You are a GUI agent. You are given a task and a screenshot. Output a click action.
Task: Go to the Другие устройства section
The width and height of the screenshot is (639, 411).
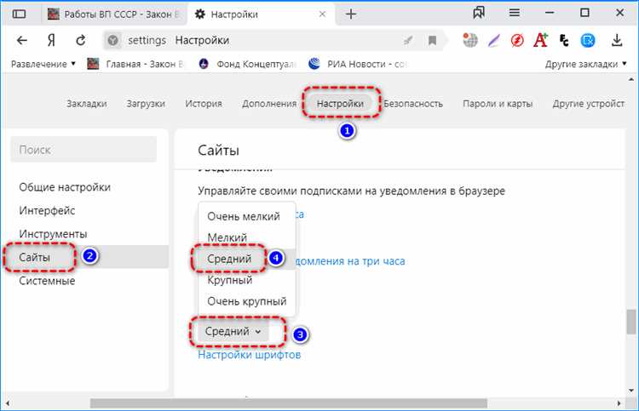point(589,104)
